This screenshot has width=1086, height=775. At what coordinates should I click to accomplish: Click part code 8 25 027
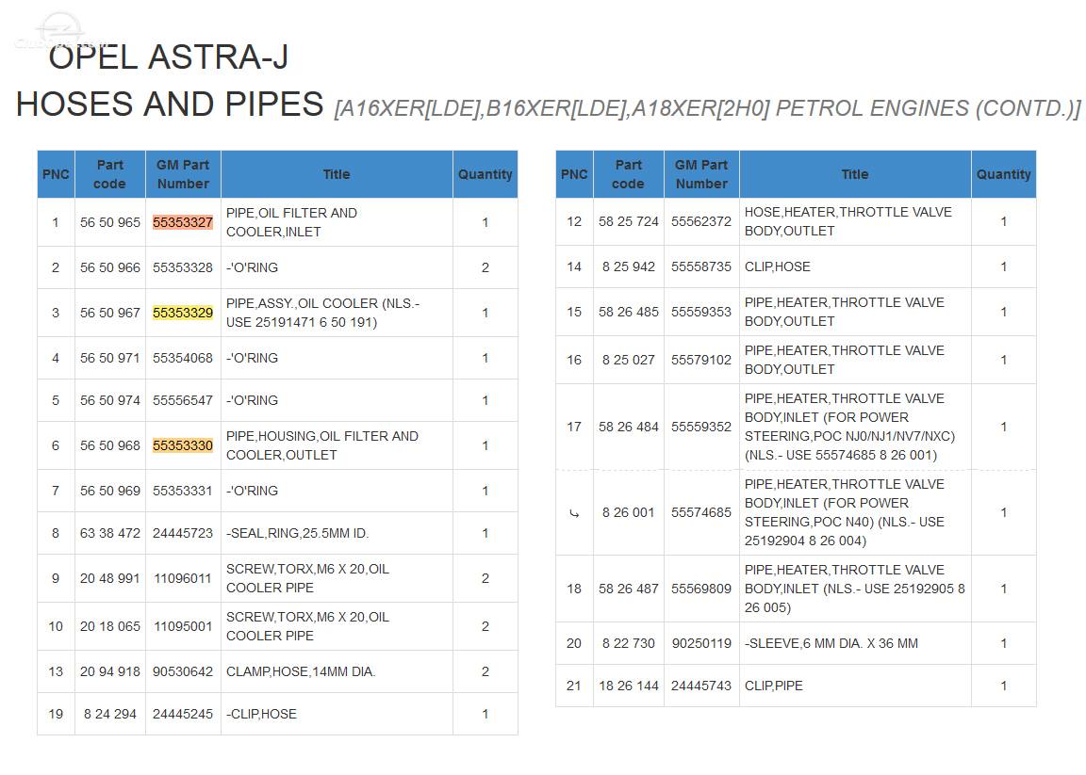tap(629, 360)
